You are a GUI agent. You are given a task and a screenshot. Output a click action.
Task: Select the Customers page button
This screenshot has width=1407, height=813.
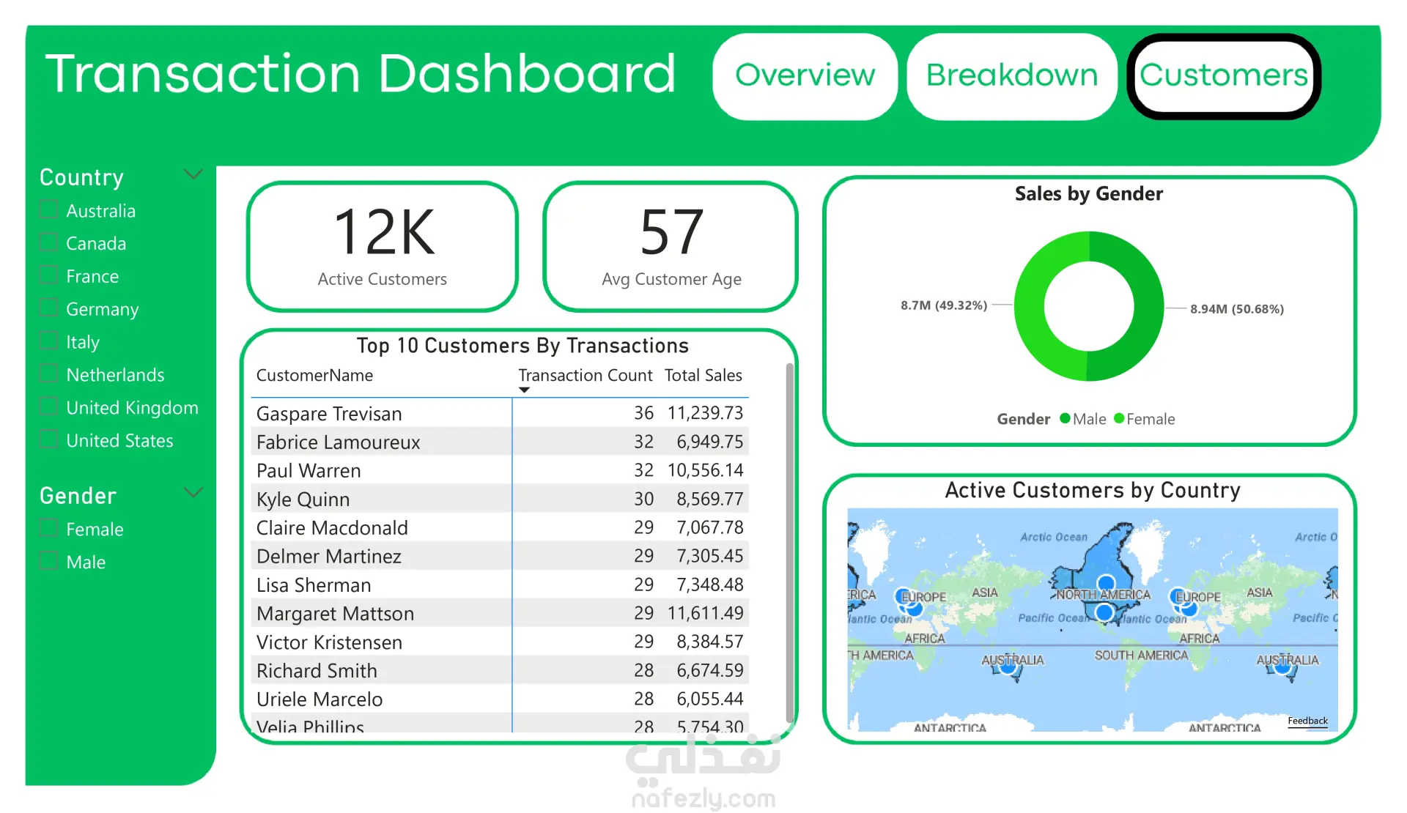[x=1223, y=75]
